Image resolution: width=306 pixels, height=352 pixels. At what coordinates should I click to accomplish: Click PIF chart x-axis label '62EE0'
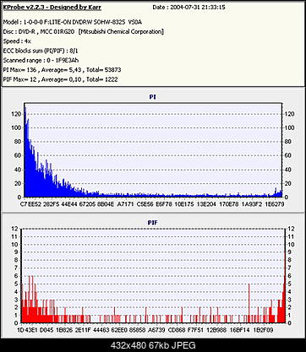click(119, 330)
